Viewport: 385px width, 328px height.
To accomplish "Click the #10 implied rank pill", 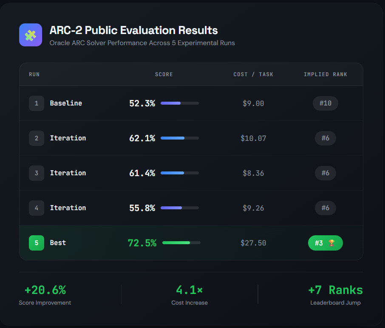I will click(326, 103).
